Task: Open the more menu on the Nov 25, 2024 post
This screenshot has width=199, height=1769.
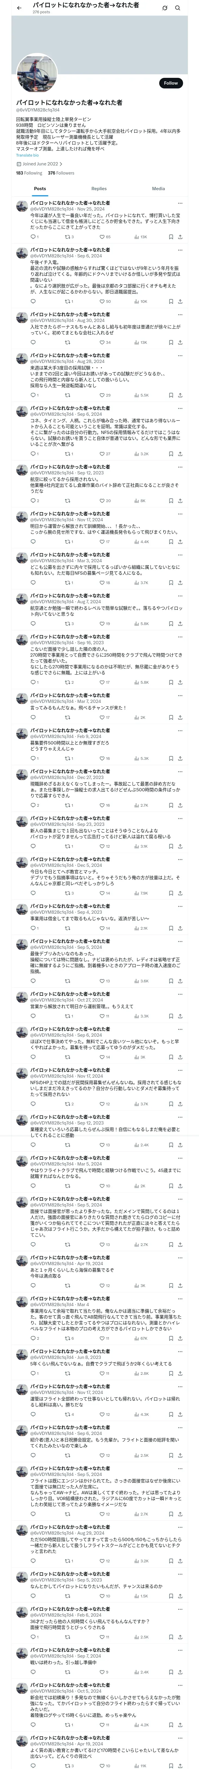Action: coord(180,203)
